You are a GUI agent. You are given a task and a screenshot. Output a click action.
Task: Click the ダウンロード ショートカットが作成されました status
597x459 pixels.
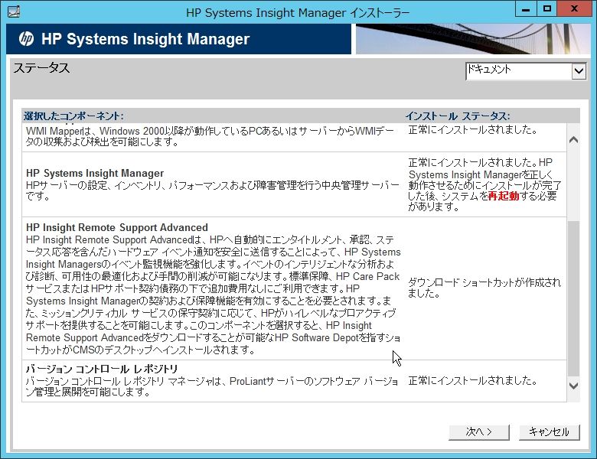(x=484, y=288)
